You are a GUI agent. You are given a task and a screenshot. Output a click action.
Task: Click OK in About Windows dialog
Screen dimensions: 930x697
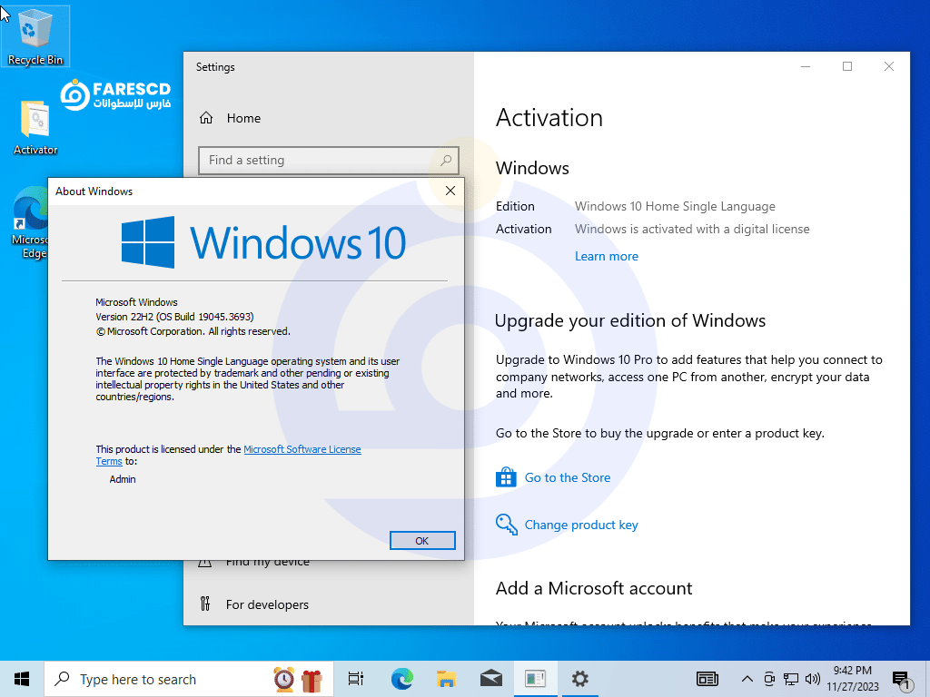[422, 541]
